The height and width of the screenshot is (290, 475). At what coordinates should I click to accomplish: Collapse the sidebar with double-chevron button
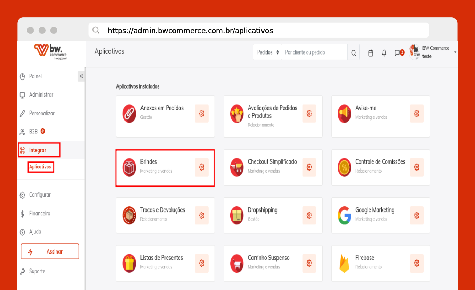(81, 76)
